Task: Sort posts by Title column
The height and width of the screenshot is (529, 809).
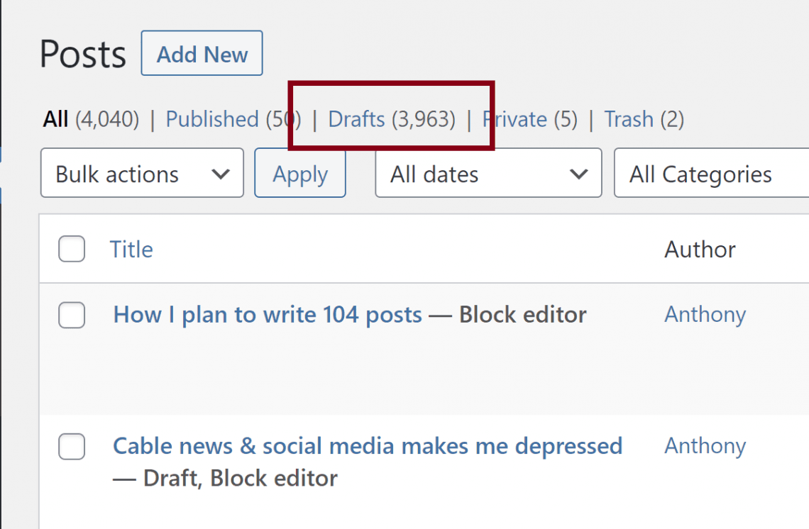Action: (x=131, y=250)
